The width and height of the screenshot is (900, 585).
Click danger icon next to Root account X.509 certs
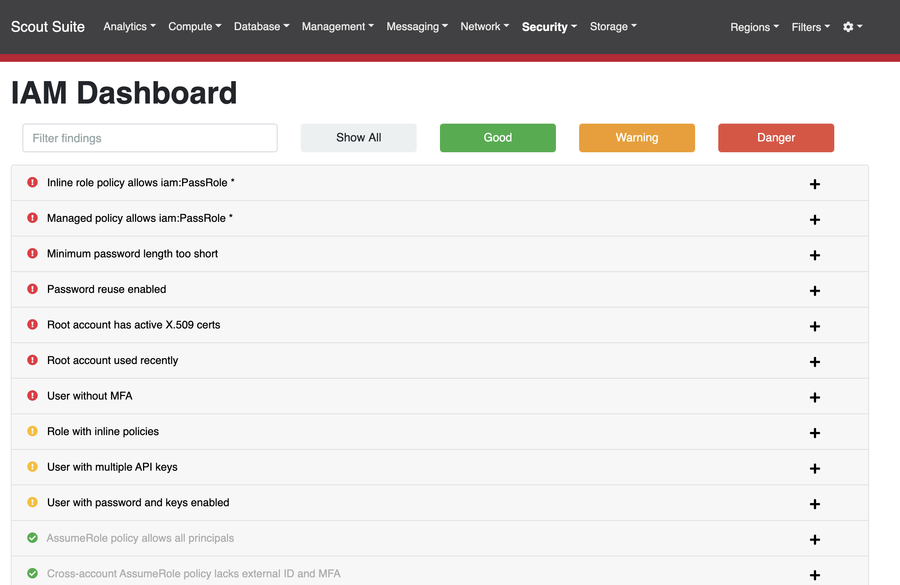[x=32, y=325]
